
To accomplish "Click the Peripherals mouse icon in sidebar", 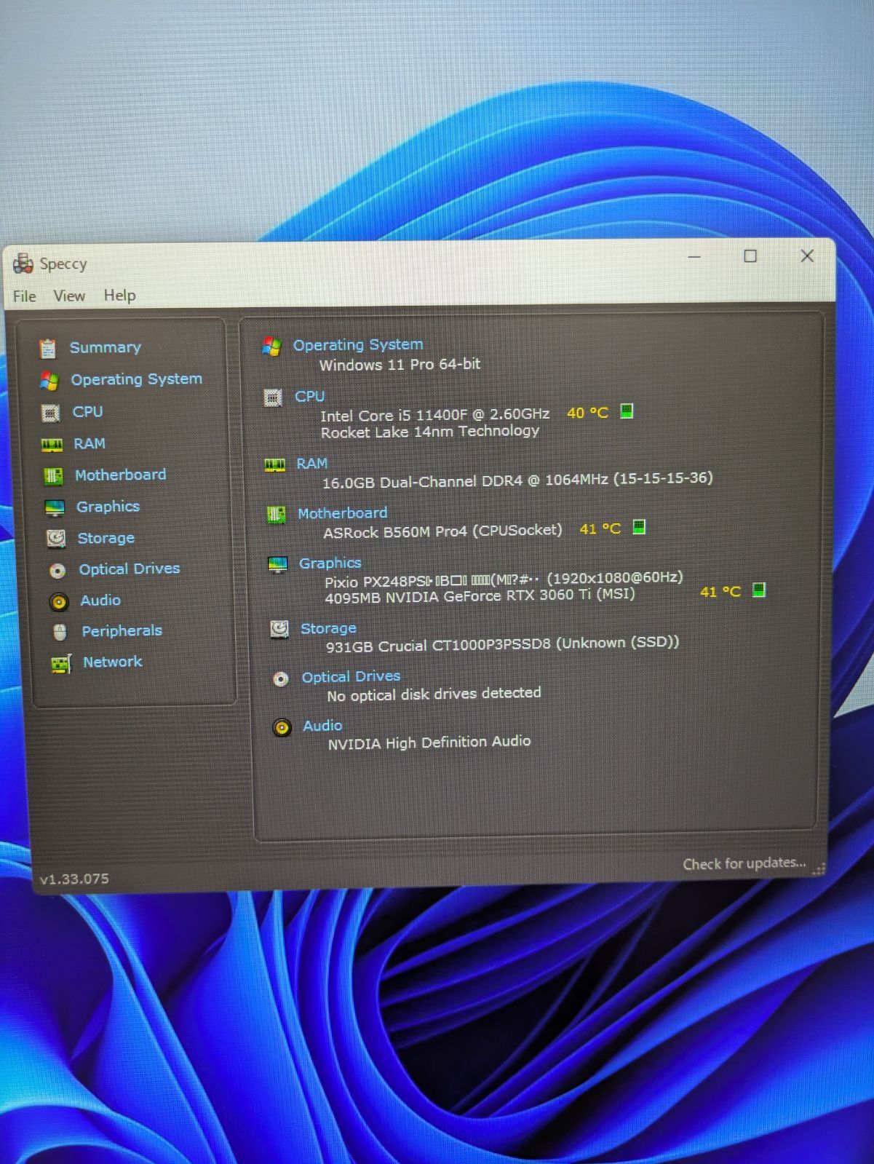I will [60, 632].
